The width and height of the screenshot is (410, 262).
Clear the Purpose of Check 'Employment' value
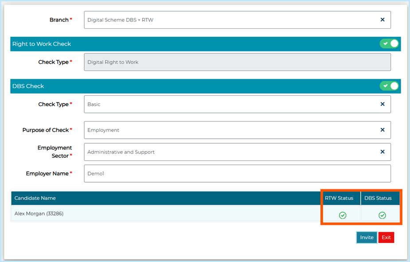(382, 130)
